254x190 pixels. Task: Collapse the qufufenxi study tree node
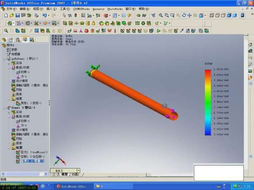pyautogui.click(x=3, y=59)
